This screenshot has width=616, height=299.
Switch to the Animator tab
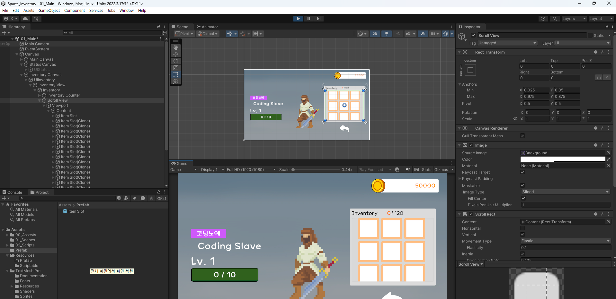[207, 27]
